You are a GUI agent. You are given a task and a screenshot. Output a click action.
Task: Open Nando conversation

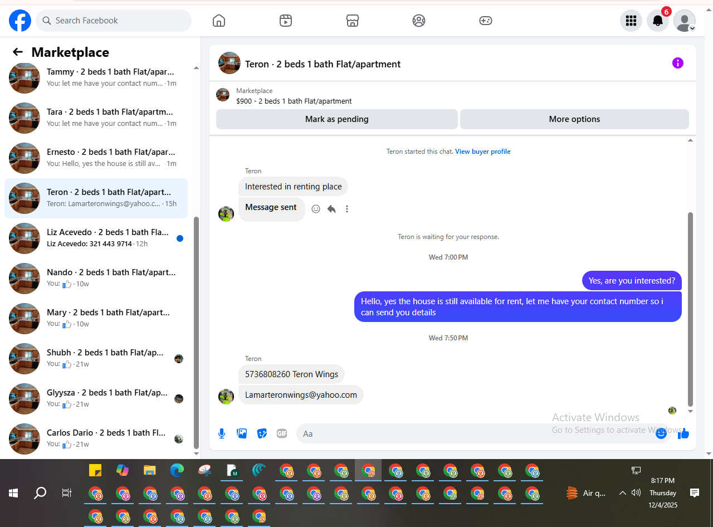coord(96,279)
